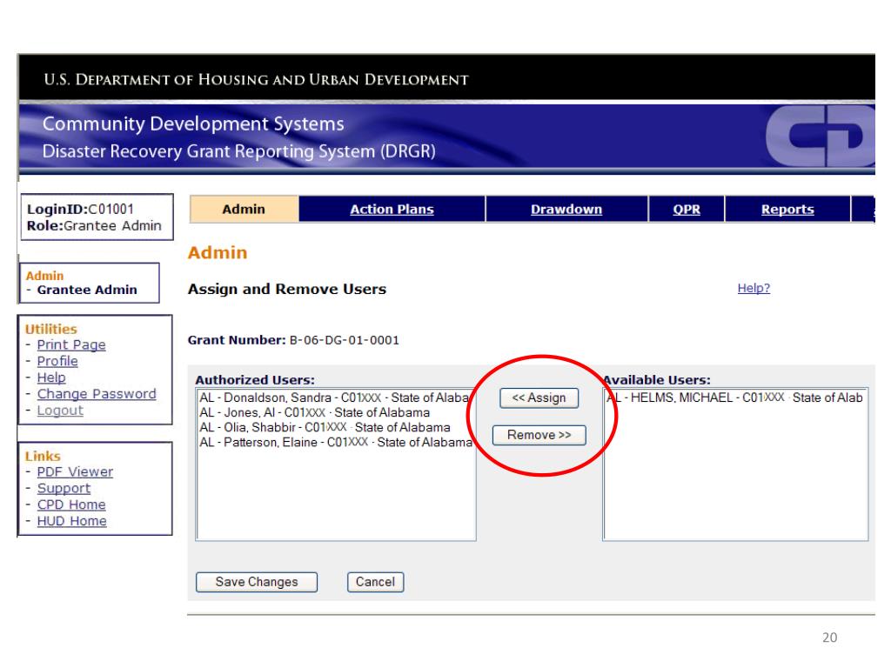Image resolution: width=891 pixels, height=668 pixels.
Task: Click the CD logo in the banner
Action: [821, 136]
